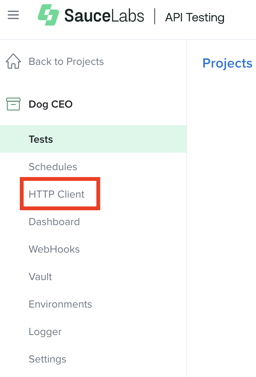The image size is (256, 377).
Task: Navigate back using Back to Projects
Action: click(x=66, y=61)
